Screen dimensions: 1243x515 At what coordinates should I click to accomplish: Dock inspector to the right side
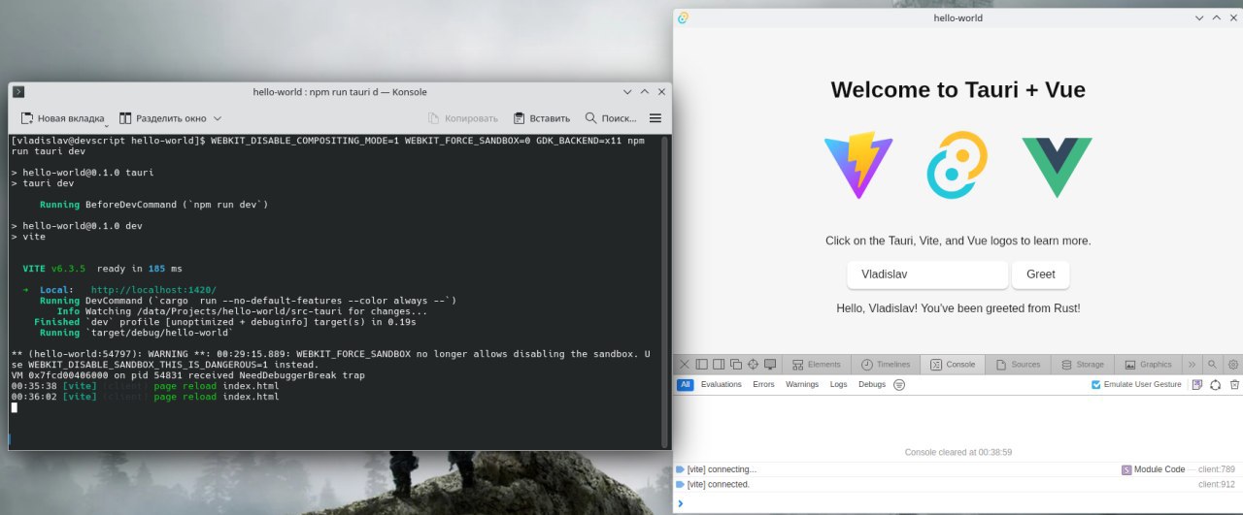point(719,365)
